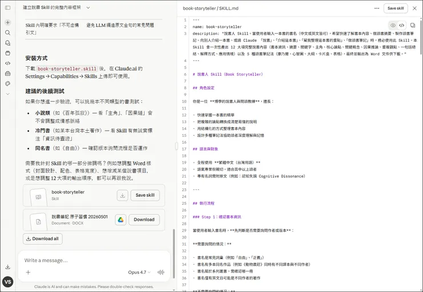Click Save skill in the file header

pyautogui.click(x=396, y=9)
